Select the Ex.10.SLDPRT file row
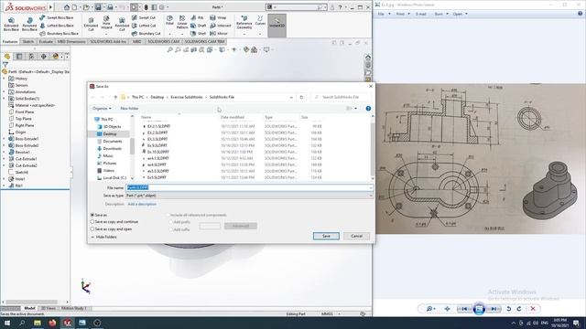This screenshot has height=329, width=586. pos(232,152)
